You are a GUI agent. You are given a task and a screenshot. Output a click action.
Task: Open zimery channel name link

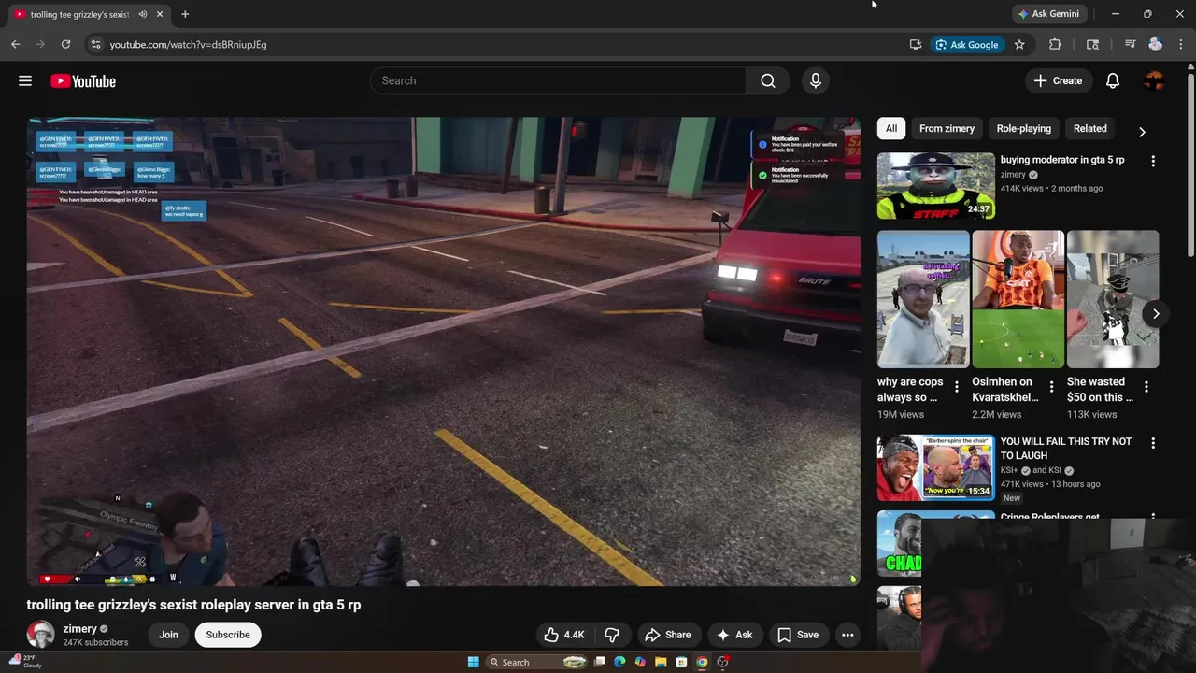tap(79, 629)
